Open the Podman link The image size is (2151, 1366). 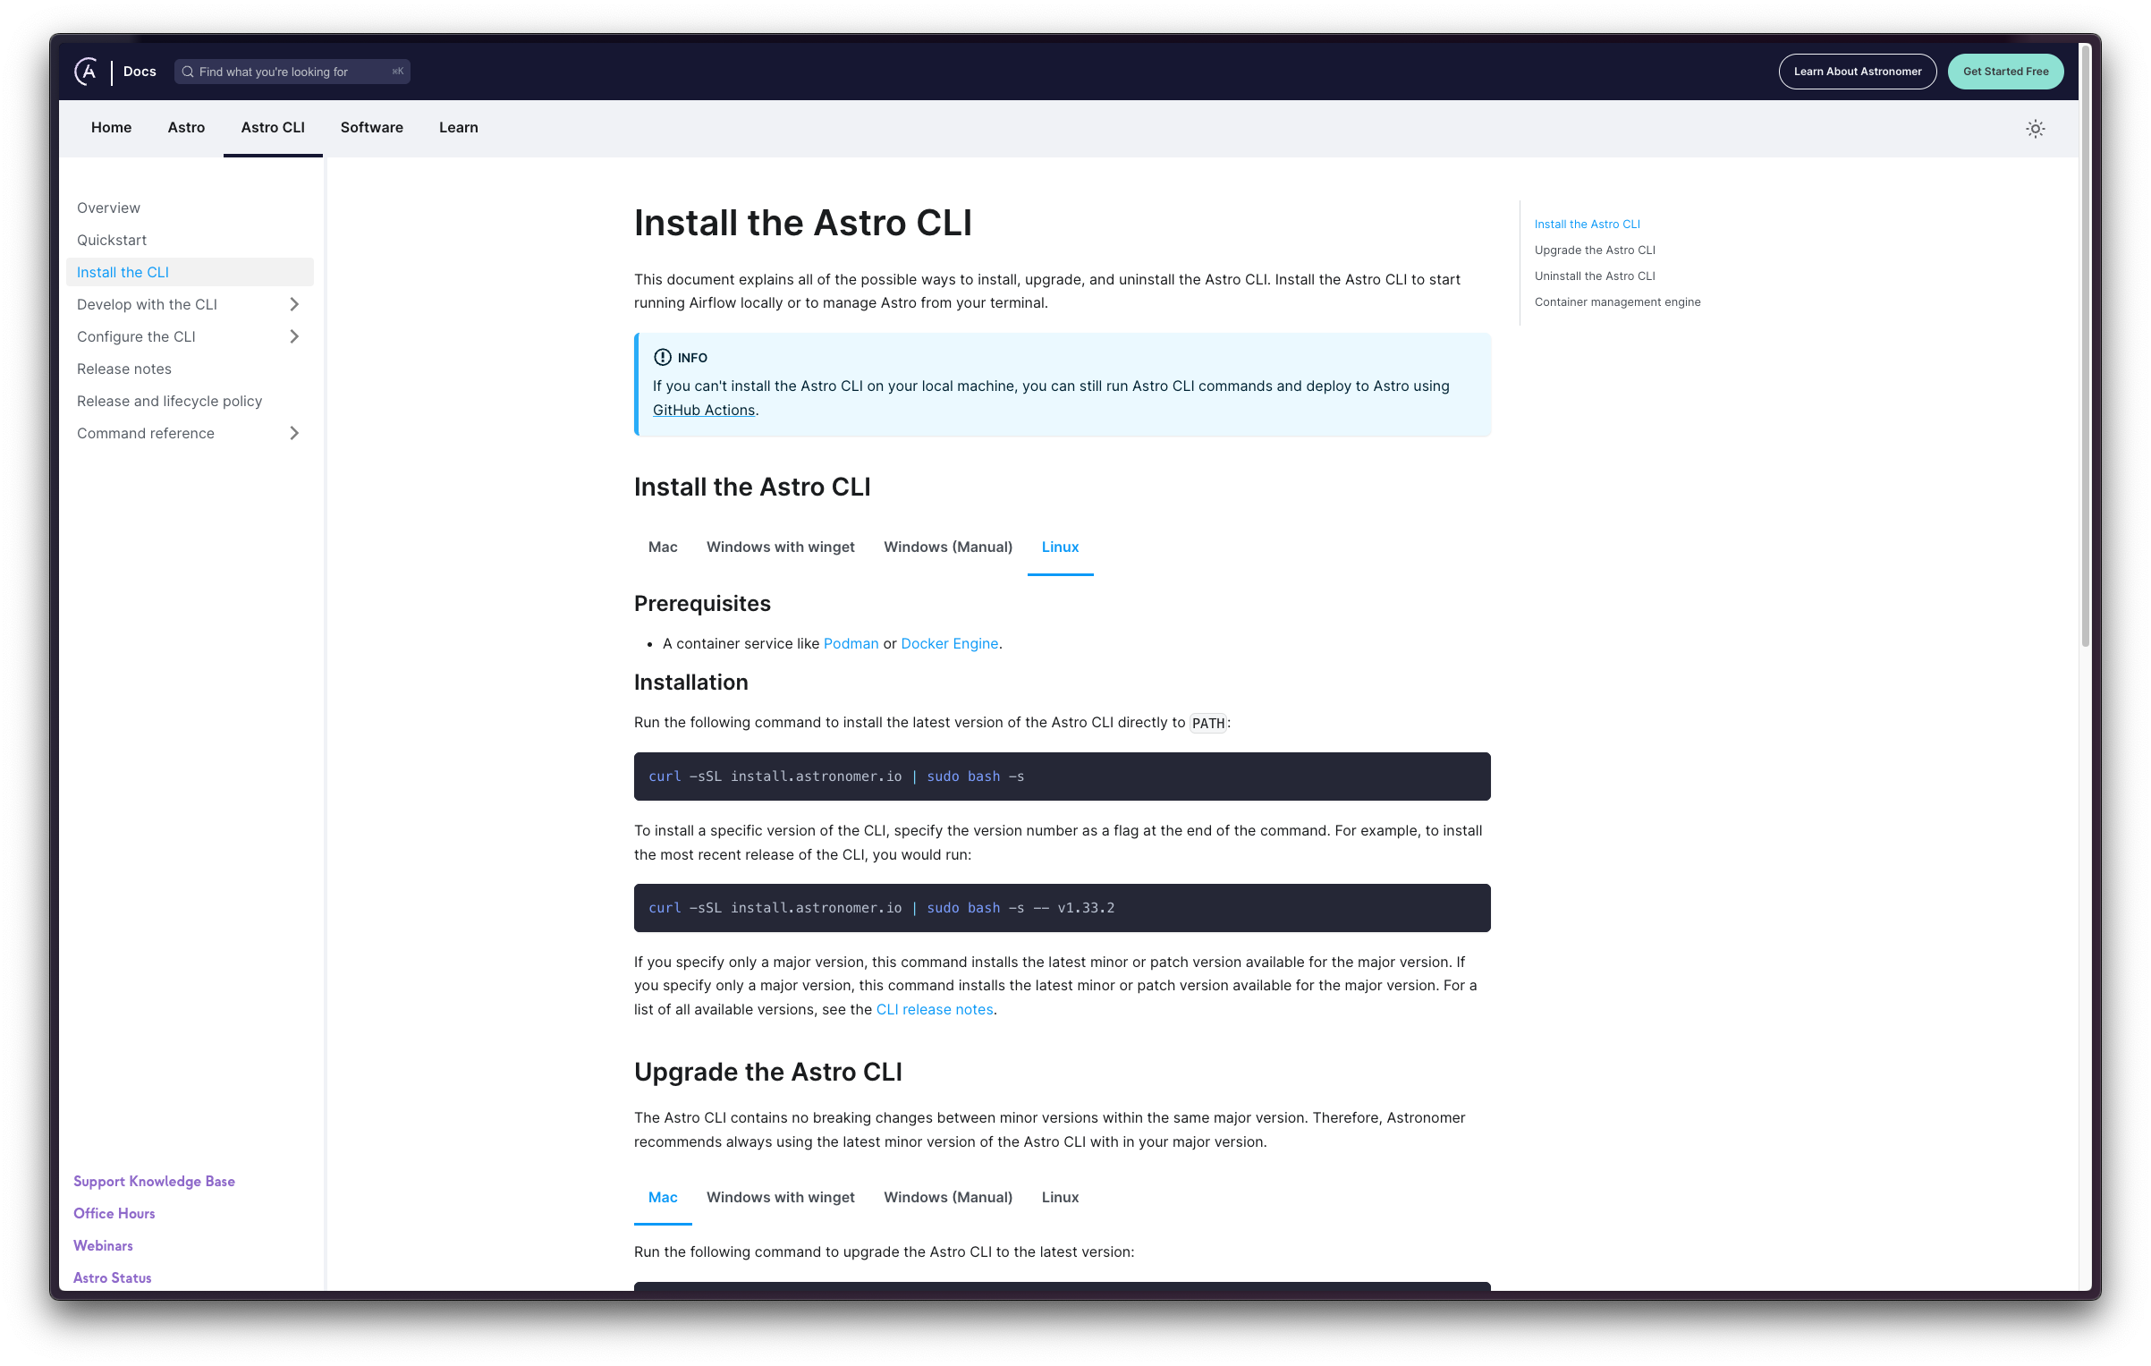[x=851, y=644]
